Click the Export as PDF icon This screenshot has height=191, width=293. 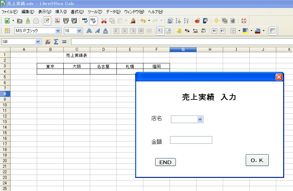(x=57, y=21)
